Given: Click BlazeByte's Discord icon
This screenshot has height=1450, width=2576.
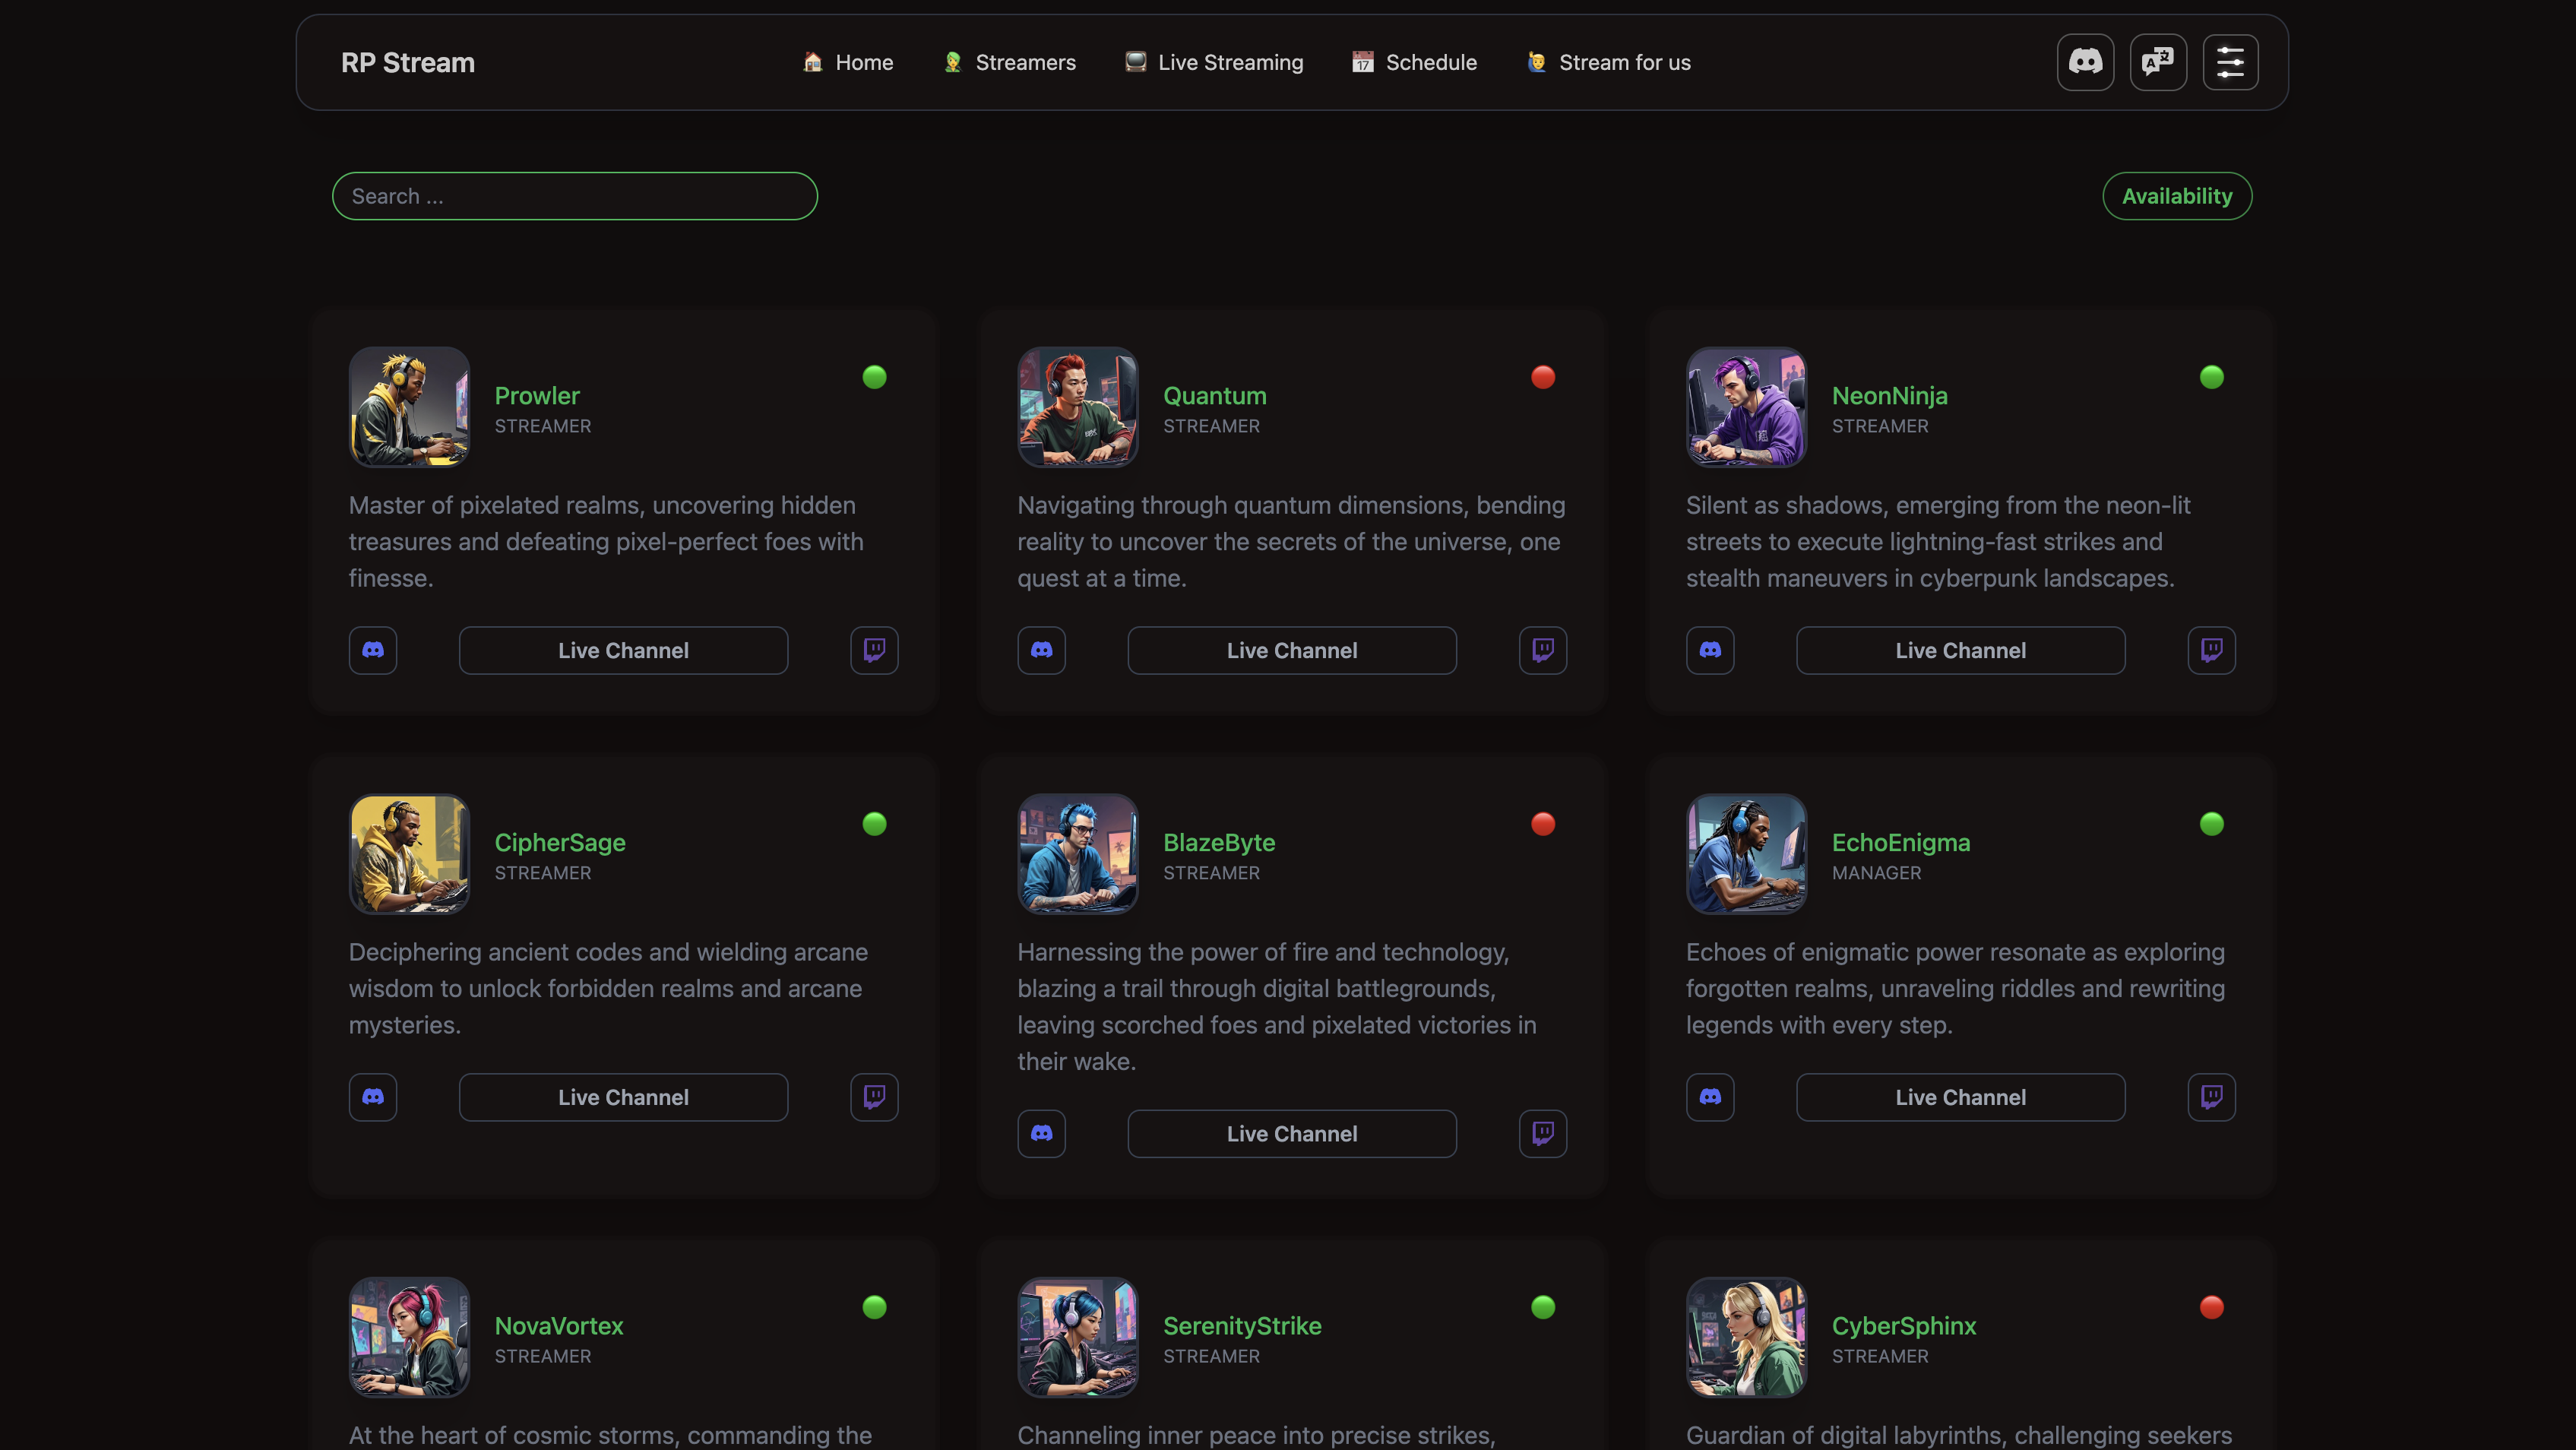Looking at the screenshot, I should point(1041,1133).
